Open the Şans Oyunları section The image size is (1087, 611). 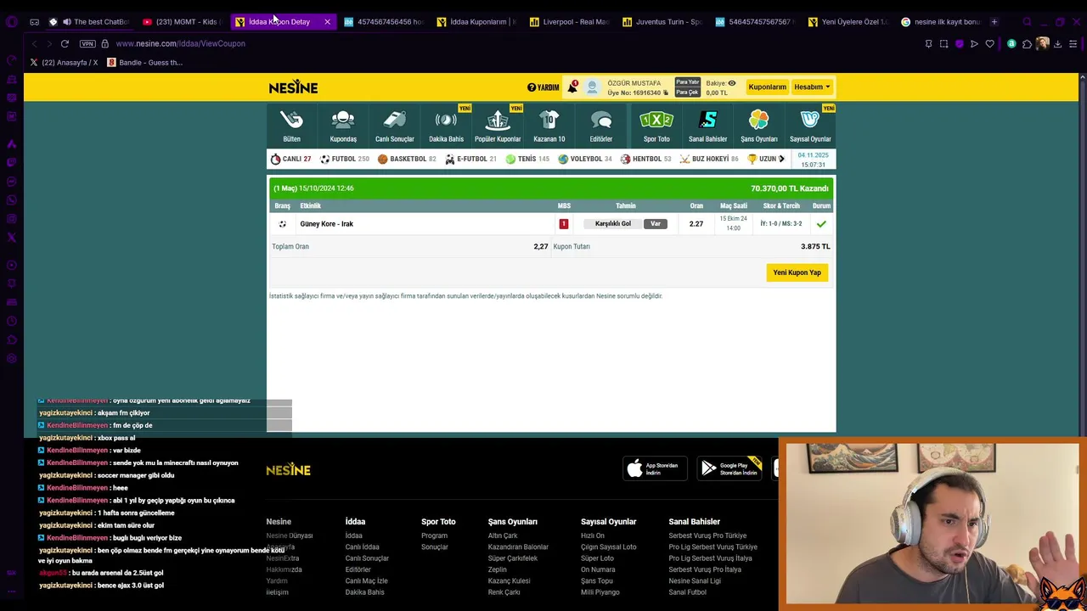coord(759,126)
